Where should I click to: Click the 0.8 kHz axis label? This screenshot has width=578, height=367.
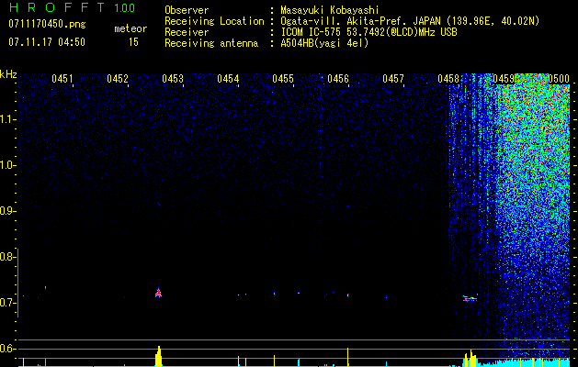click(7, 257)
